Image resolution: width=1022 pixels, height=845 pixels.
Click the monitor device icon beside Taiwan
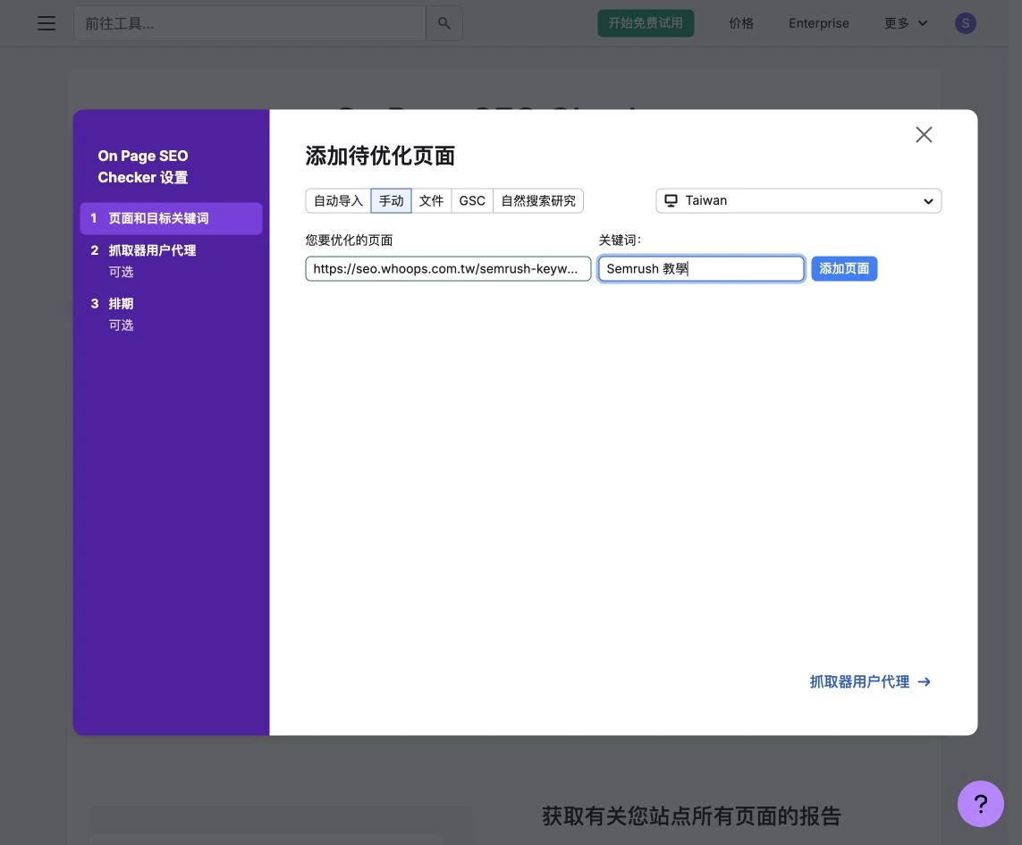671,201
